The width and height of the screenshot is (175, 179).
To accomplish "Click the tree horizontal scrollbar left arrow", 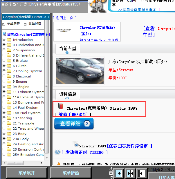I will pyautogui.click(x=4, y=163).
